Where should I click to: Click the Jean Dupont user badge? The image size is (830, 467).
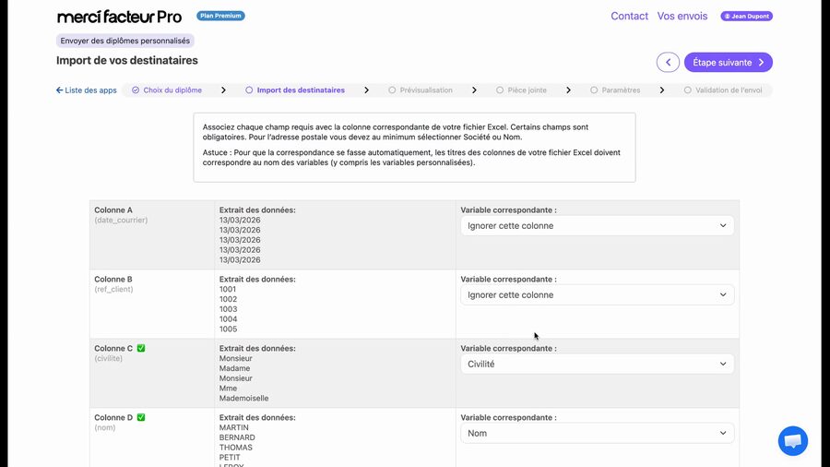tap(746, 17)
